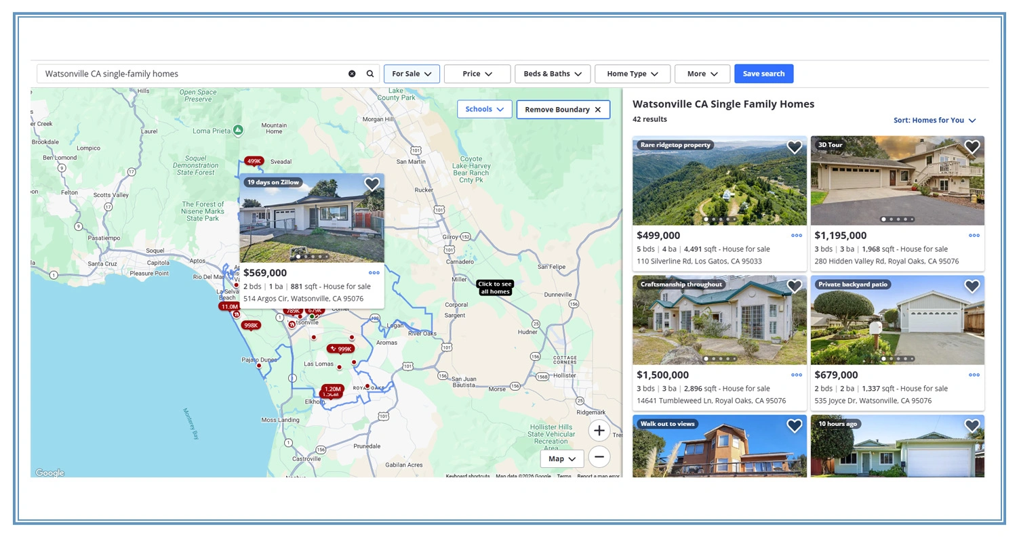Image resolution: width=1019 pixels, height=537 pixels.
Task: Expand the Home Type filter
Action: tap(633, 74)
